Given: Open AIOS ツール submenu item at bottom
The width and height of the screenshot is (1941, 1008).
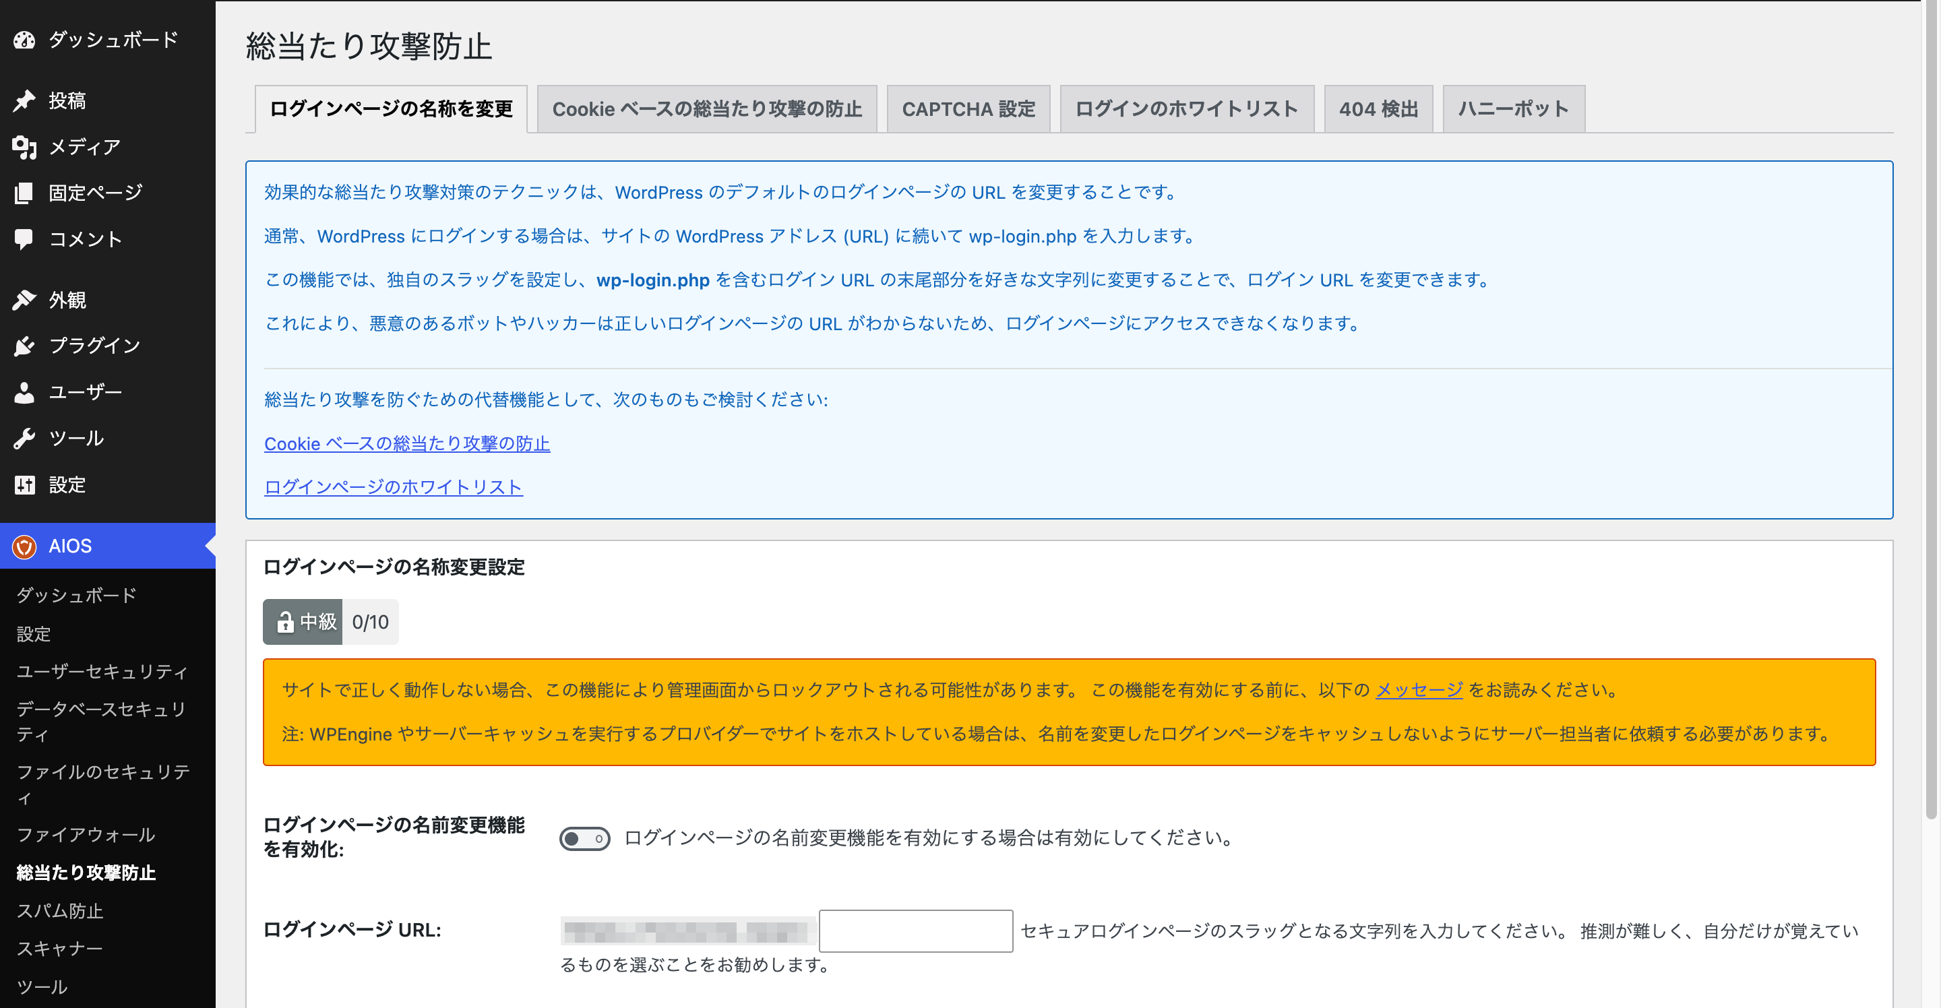Looking at the screenshot, I should (x=42, y=987).
